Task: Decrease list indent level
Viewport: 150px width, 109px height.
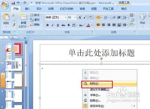Action: 114,18
